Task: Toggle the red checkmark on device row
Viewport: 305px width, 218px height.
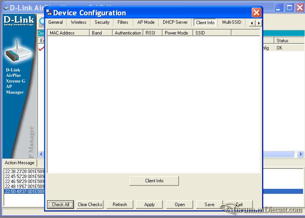Action: click(x=41, y=48)
